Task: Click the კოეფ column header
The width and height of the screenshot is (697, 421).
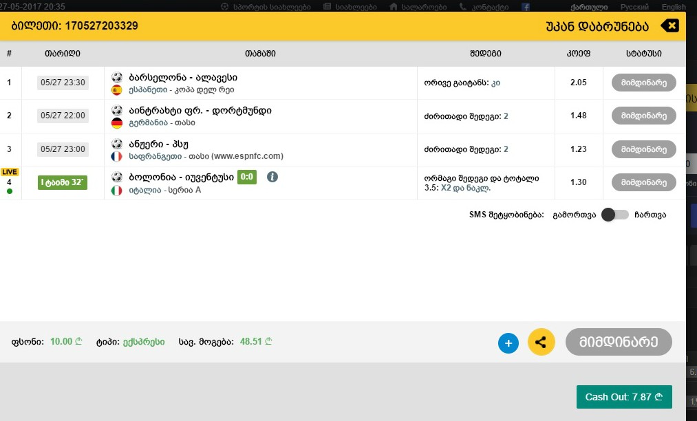Action: [579, 54]
